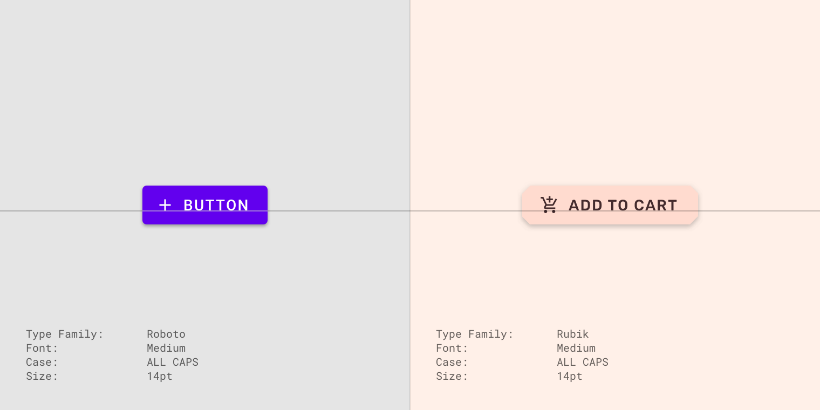Screen dimensions: 820x410
Task: Click the Font label in the gray panel
Action: 42,348
